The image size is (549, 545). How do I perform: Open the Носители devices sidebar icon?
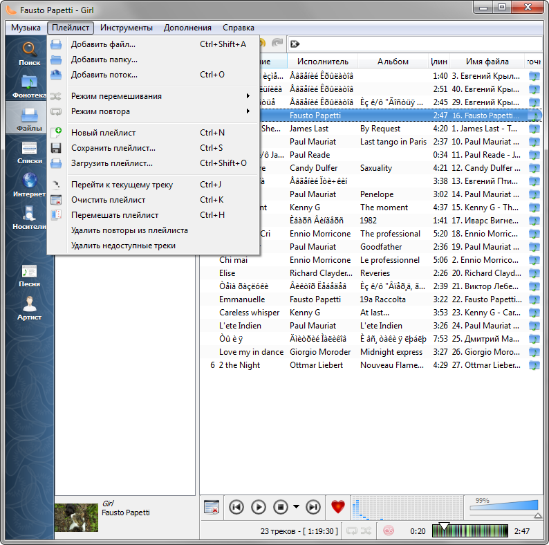30,217
